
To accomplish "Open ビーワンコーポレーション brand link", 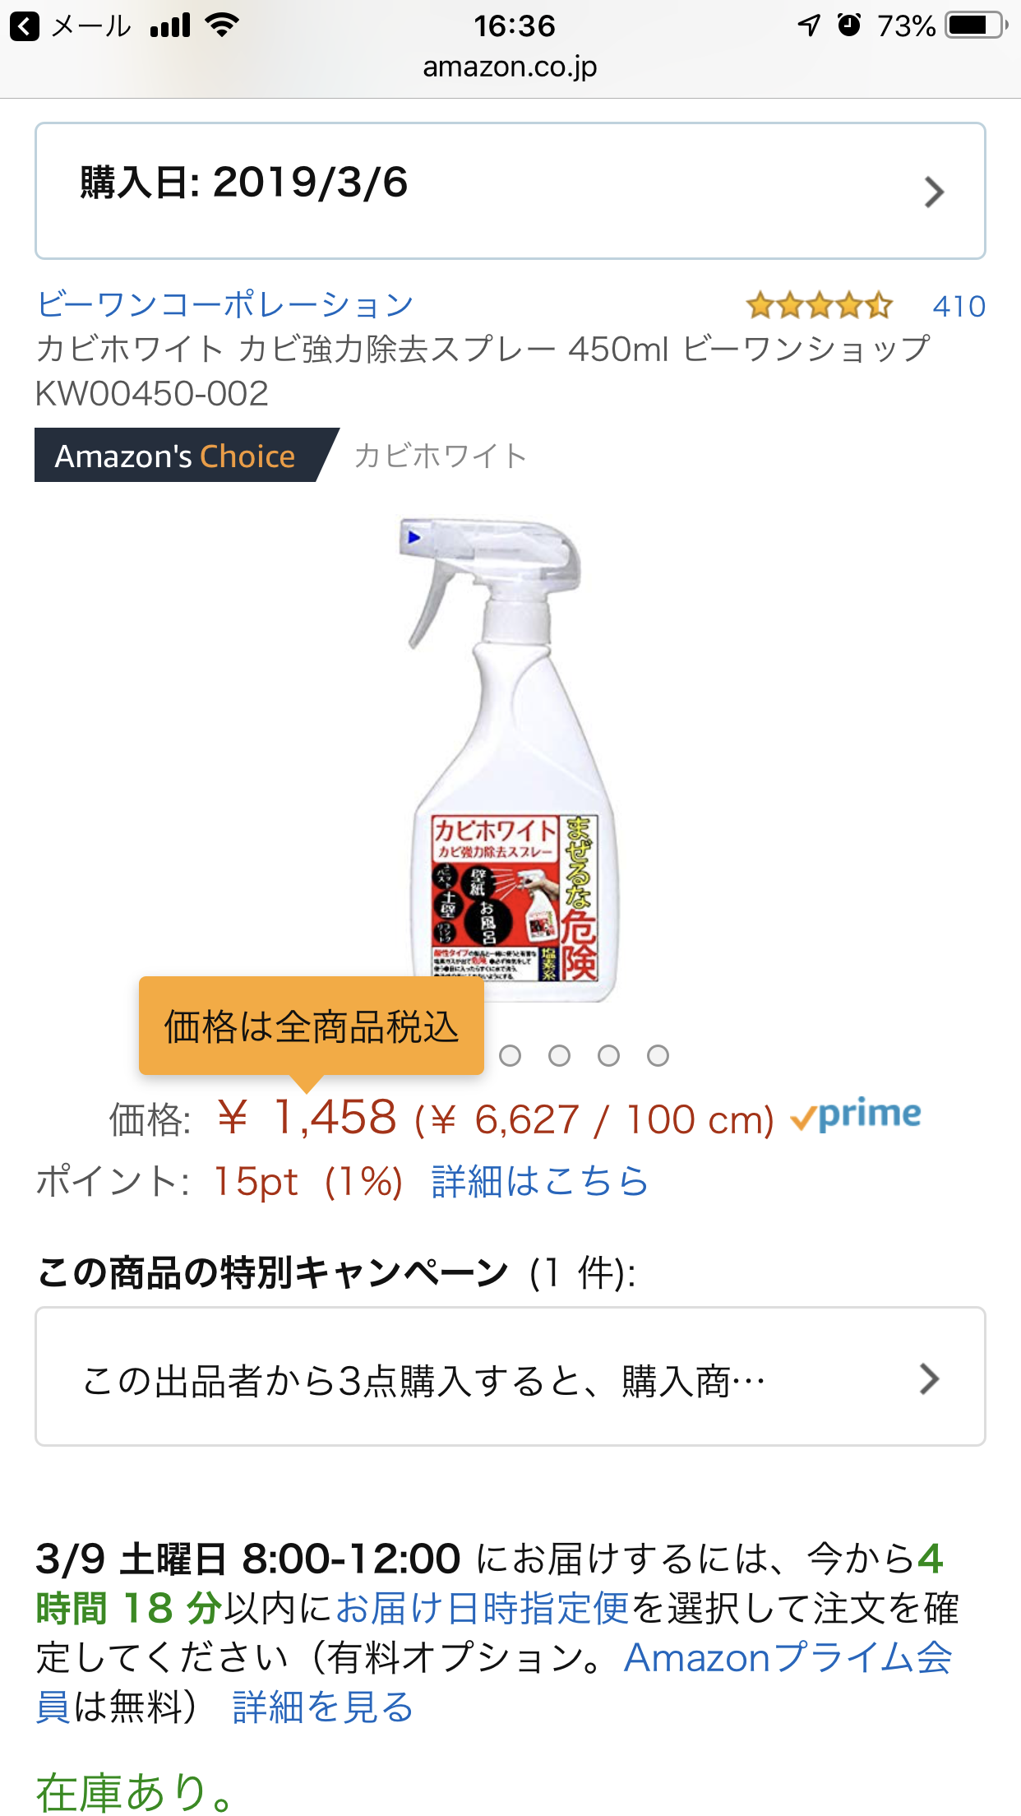I will click(x=224, y=304).
